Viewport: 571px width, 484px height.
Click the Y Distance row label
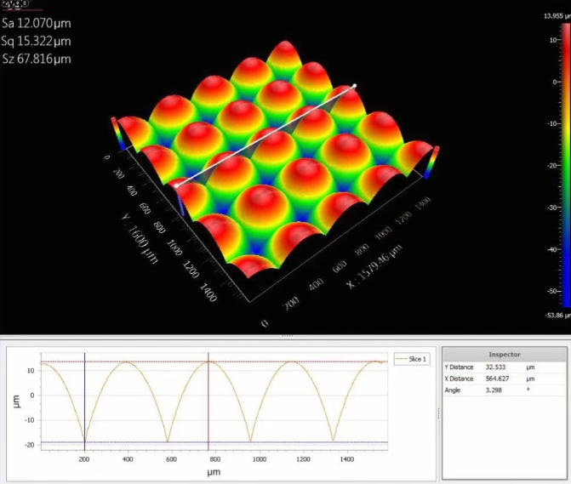(459, 367)
